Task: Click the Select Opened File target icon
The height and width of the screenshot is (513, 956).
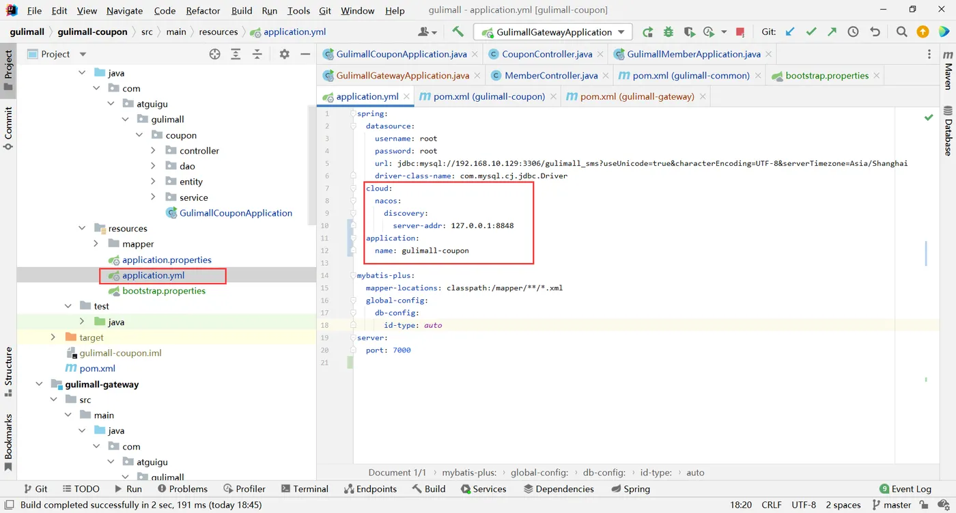Action: point(214,54)
